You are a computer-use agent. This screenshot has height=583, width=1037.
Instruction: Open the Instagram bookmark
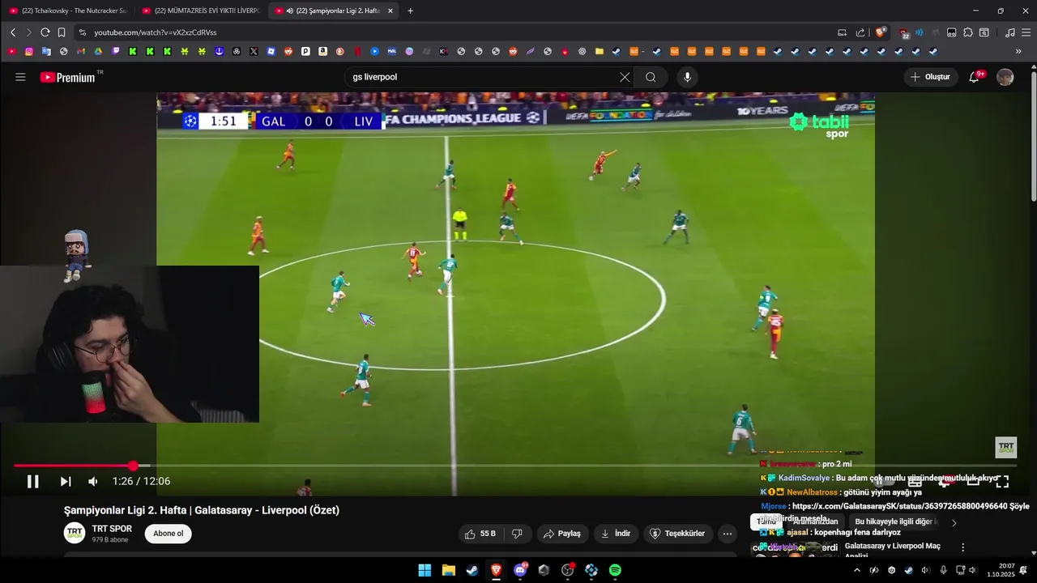tap(29, 51)
